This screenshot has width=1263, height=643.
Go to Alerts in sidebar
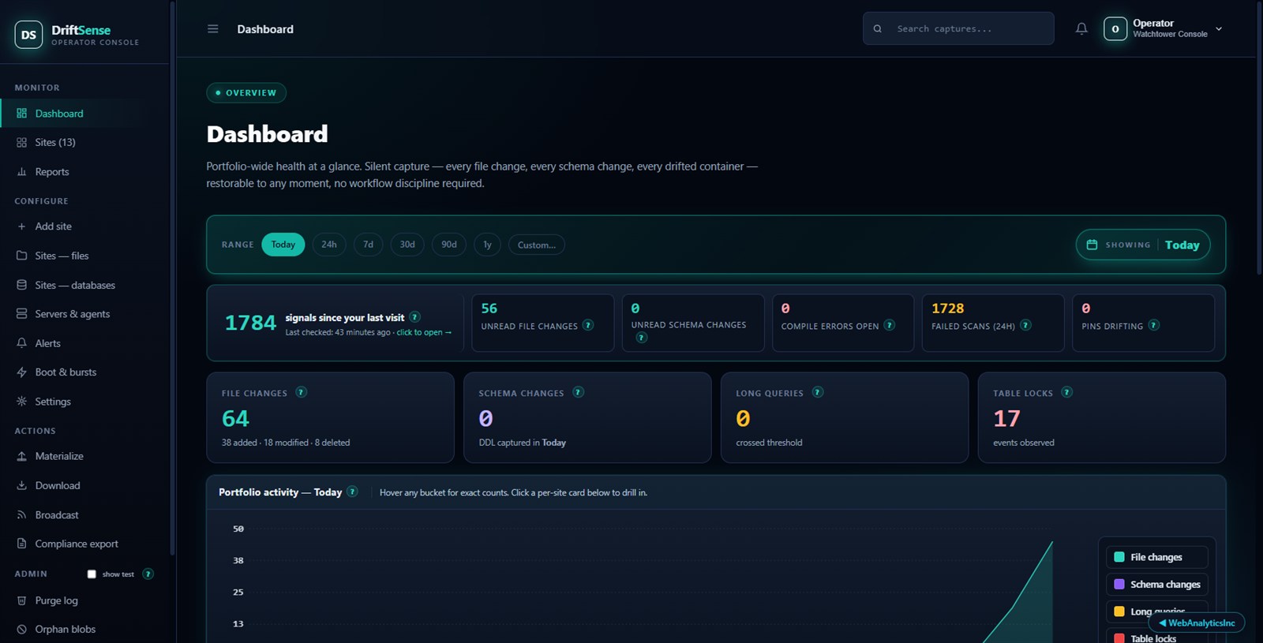tap(84, 343)
